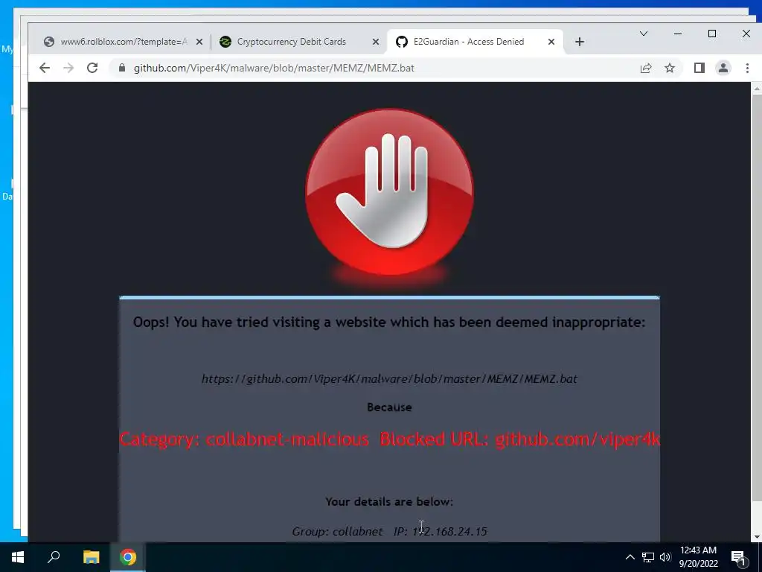Open the Chrome side panel
The image size is (762, 572).
point(699,68)
